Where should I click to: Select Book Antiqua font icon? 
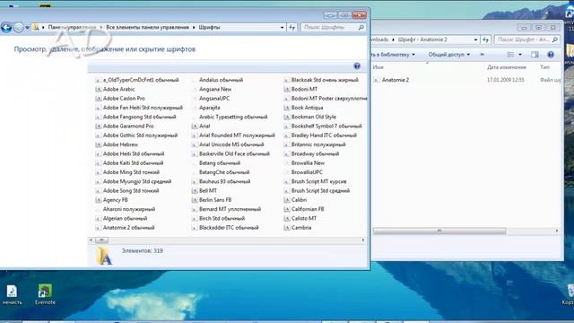287,108
